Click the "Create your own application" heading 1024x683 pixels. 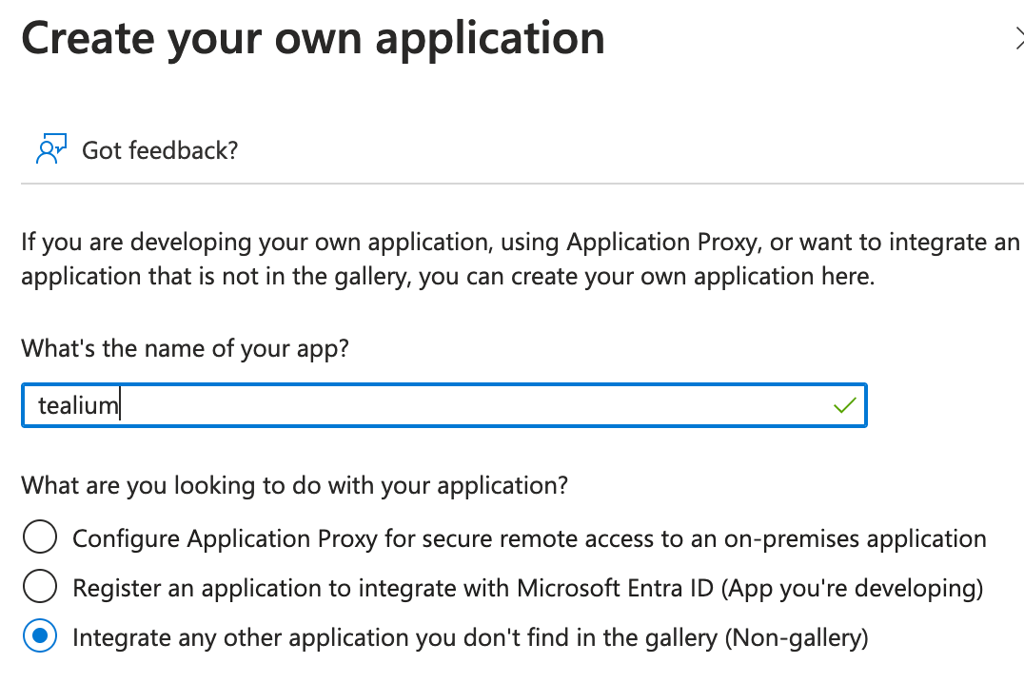pyautogui.click(x=313, y=39)
